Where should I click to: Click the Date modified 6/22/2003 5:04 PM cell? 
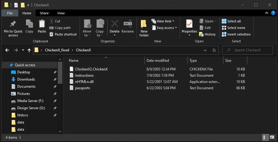click(x=161, y=88)
